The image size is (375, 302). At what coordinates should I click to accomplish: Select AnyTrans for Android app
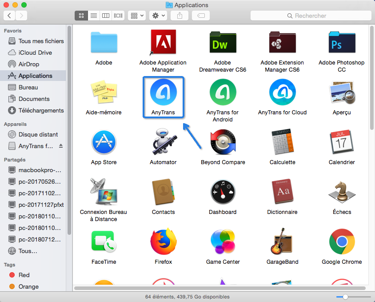coord(223,92)
